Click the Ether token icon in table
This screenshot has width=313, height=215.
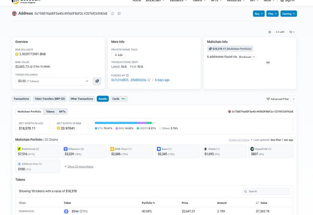66,211
